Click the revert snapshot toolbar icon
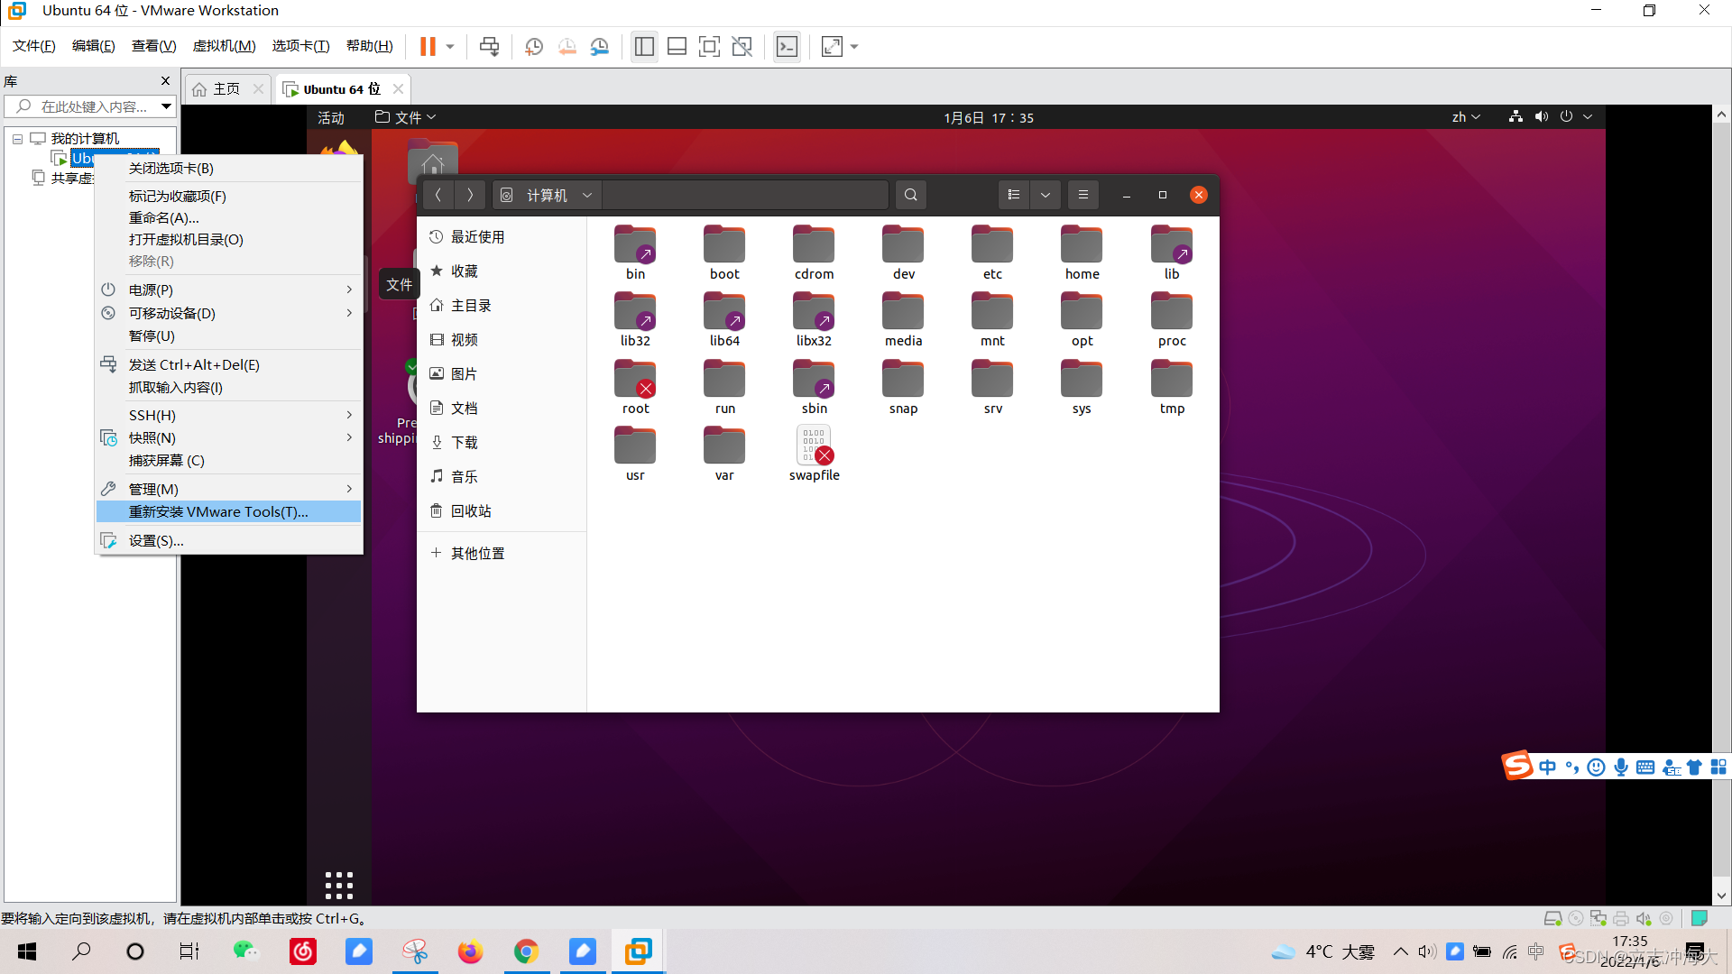This screenshot has height=974, width=1732. (x=567, y=46)
